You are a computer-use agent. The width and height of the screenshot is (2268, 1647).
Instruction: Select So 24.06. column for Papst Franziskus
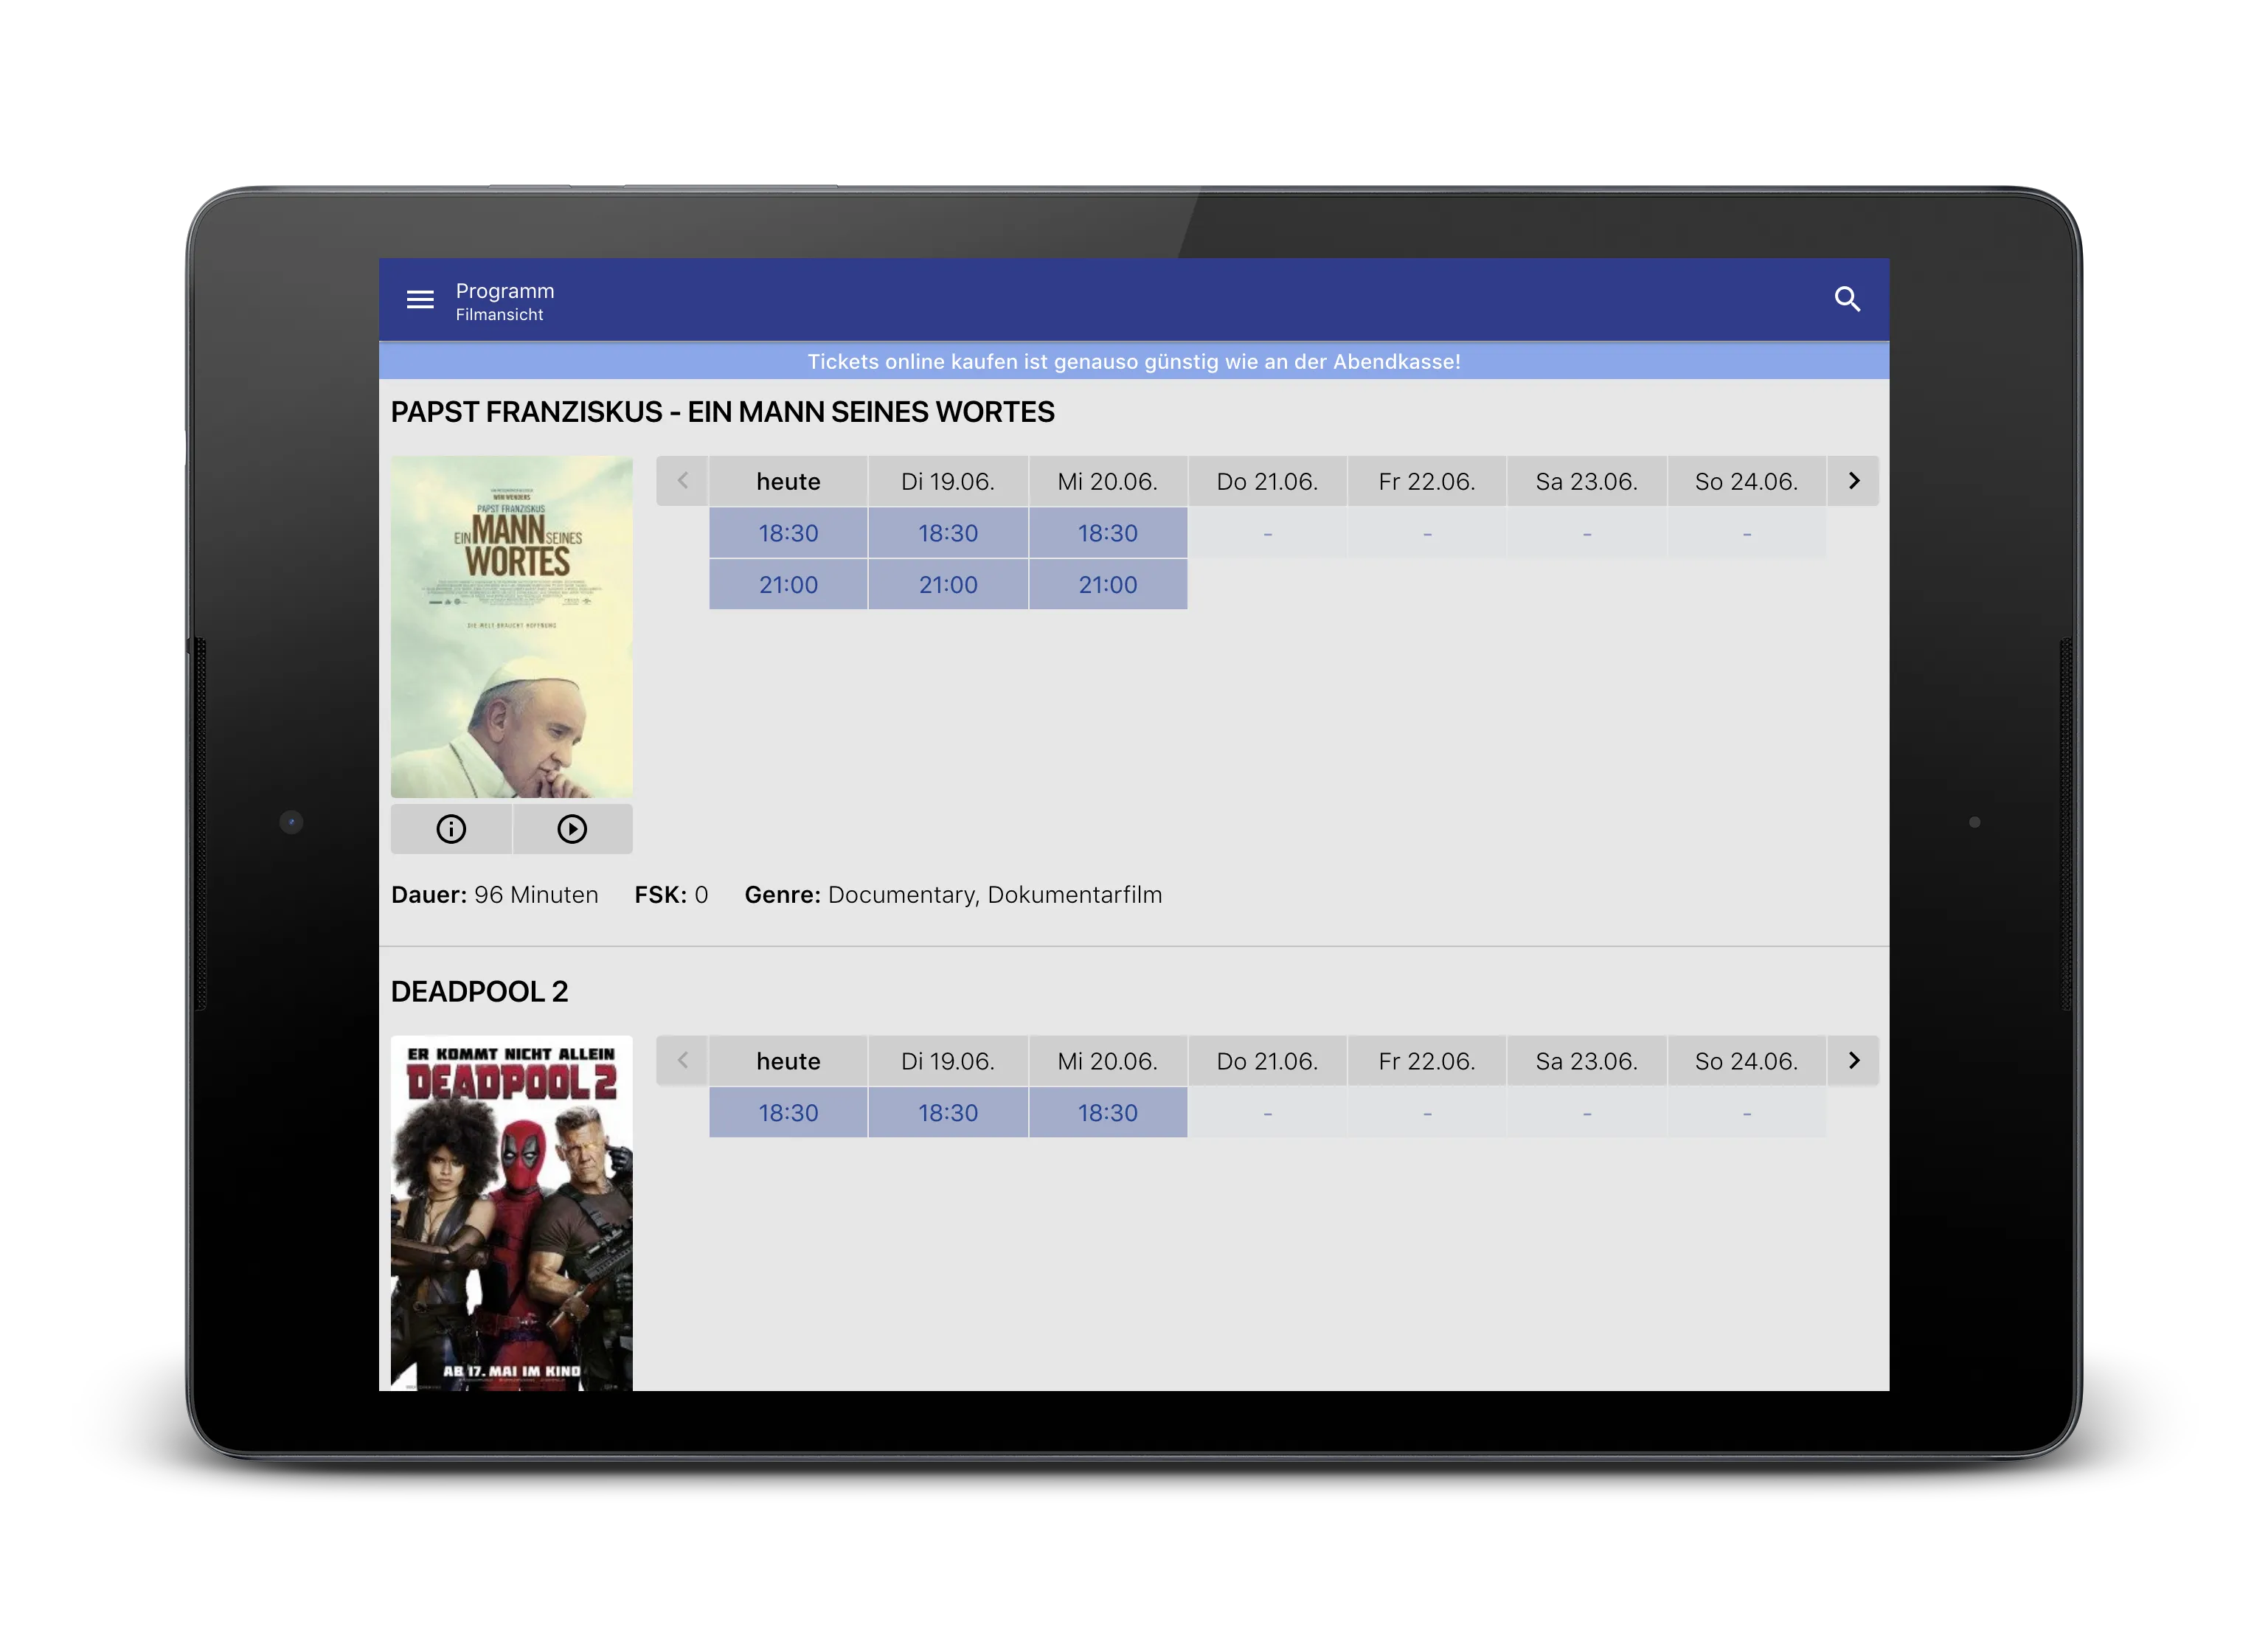pyautogui.click(x=1746, y=481)
